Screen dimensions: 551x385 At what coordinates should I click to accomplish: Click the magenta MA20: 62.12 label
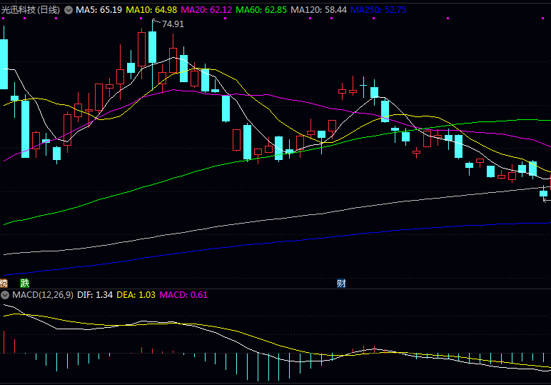(206, 10)
